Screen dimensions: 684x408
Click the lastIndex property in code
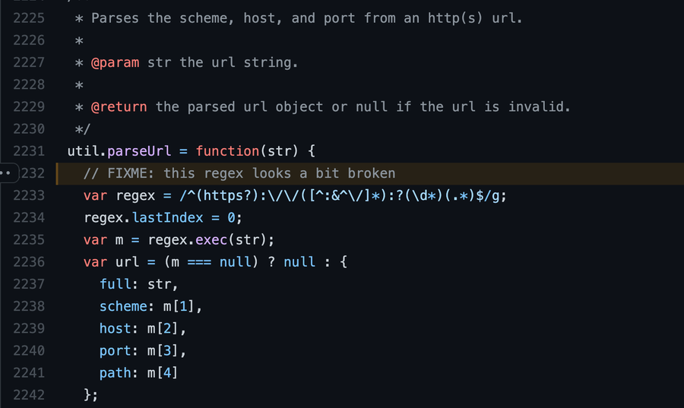pyautogui.click(x=168, y=217)
